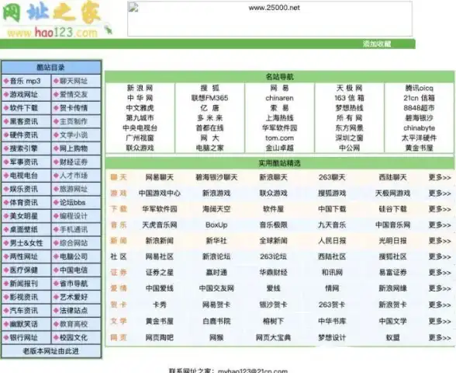Show 更多>> for 音乐 row
Image resolution: width=456 pixels, height=373 pixels.
440,225
